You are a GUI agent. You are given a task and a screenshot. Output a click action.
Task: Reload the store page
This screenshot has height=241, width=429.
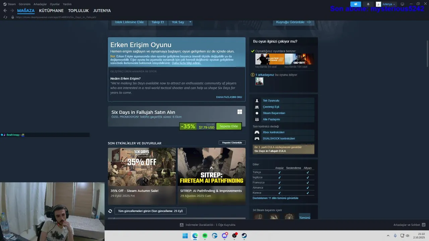point(5,17)
